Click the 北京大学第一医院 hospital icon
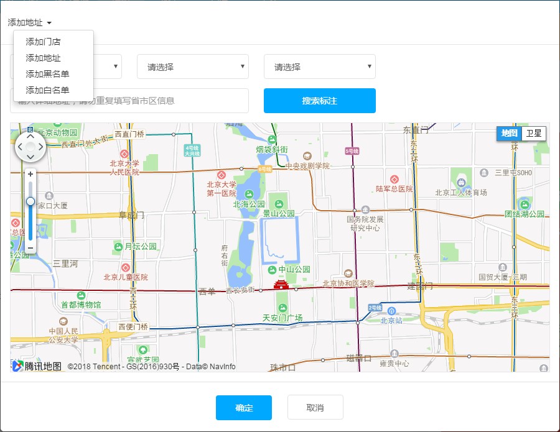 pos(222,175)
